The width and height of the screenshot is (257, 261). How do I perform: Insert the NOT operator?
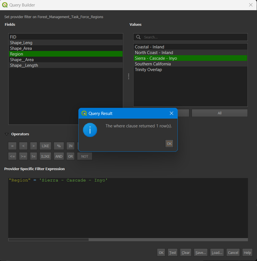pyautogui.click(x=84, y=156)
